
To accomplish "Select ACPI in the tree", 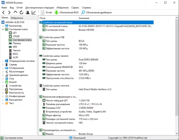I will click(x=15, y=57).
